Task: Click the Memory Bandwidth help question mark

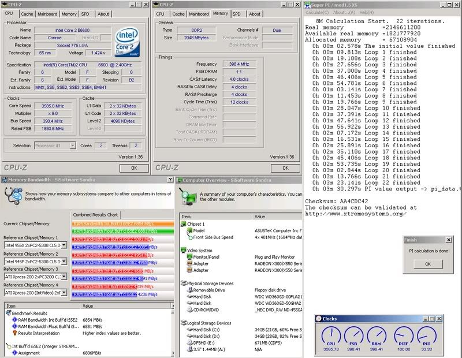Action: 170,180
